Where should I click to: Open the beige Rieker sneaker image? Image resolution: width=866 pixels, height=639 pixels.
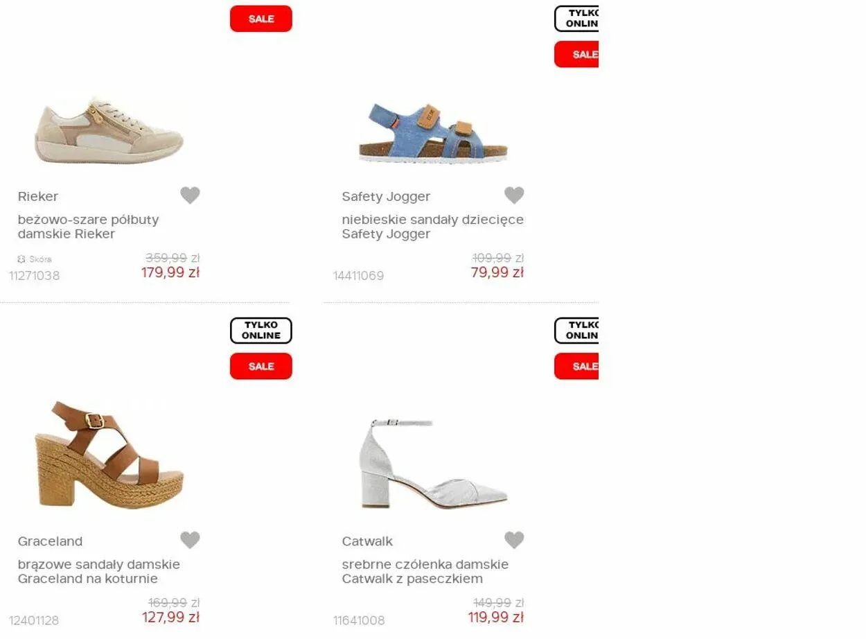pyautogui.click(x=109, y=131)
